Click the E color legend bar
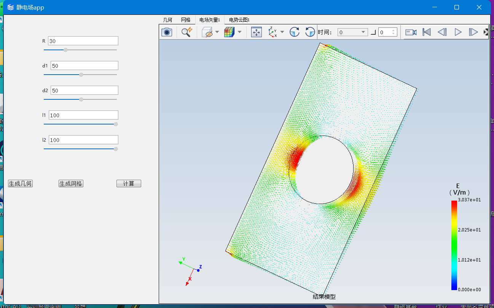The image size is (494, 308). tap(454, 245)
